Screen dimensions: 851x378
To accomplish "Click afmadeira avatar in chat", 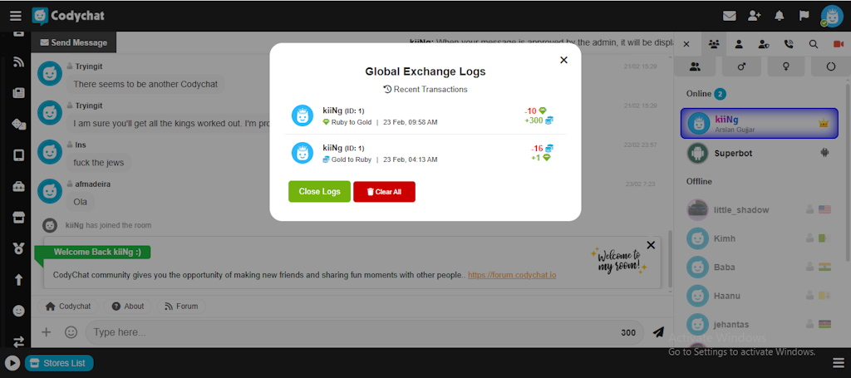I will [49, 191].
